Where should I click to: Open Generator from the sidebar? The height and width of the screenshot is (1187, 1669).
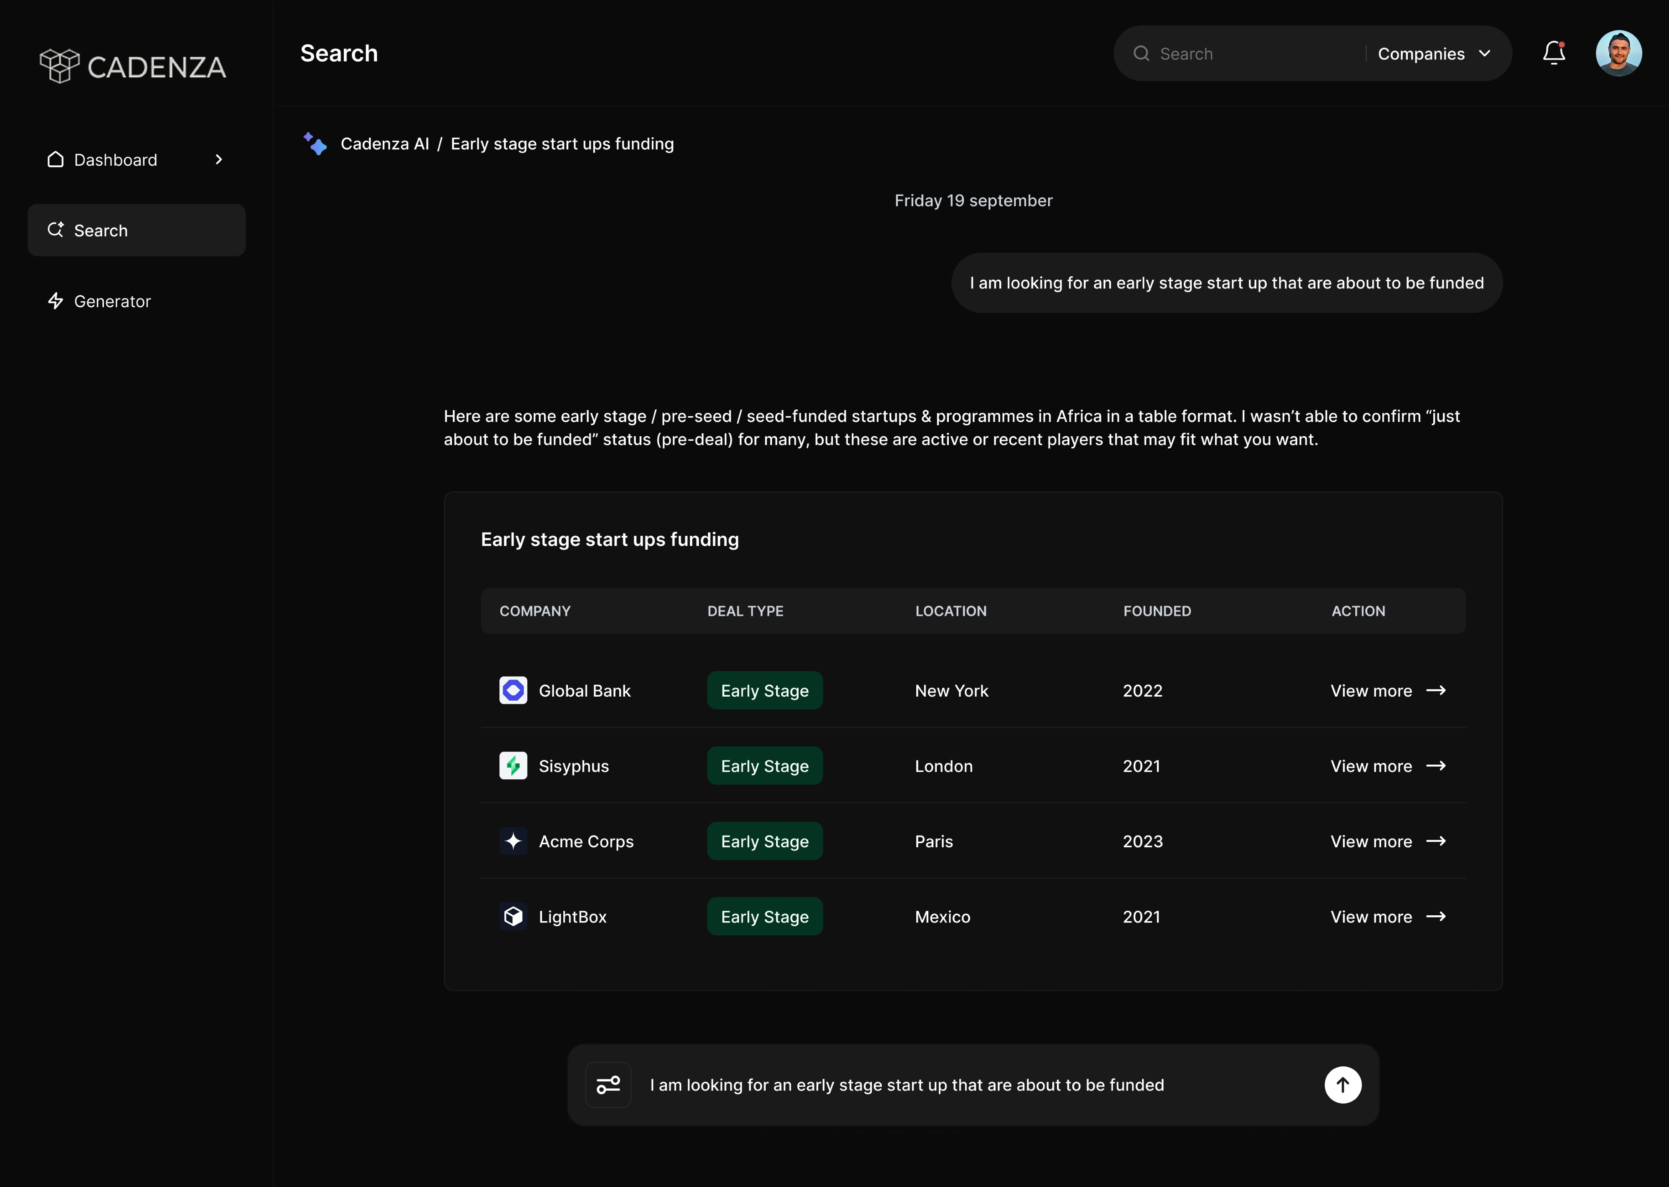point(112,301)
